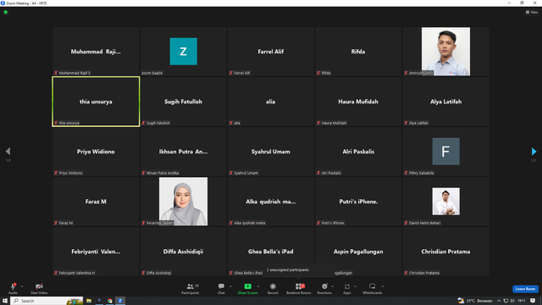Screen dimensions: 542x305
Task: Select the Alri Paskalis tile
Action: pos(358,151)
